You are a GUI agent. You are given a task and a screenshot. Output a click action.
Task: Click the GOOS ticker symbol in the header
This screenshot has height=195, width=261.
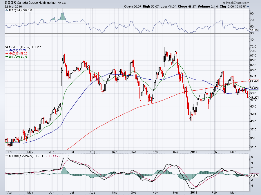click(10, 3)
